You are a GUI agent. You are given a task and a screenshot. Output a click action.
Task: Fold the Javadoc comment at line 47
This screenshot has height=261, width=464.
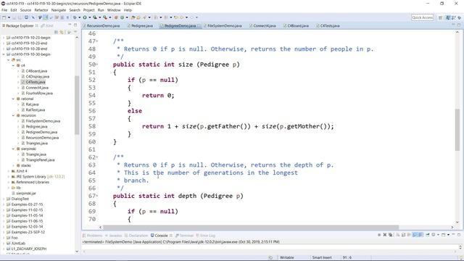pos(97,41)
